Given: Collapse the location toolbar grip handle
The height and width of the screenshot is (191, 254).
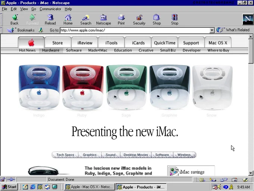Looking at the screenshot, I should click(1, 30).
